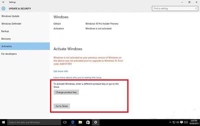This screenshot has height=126, width=200.
Task: Open Task View from taskbar
Action: (65, 122)
